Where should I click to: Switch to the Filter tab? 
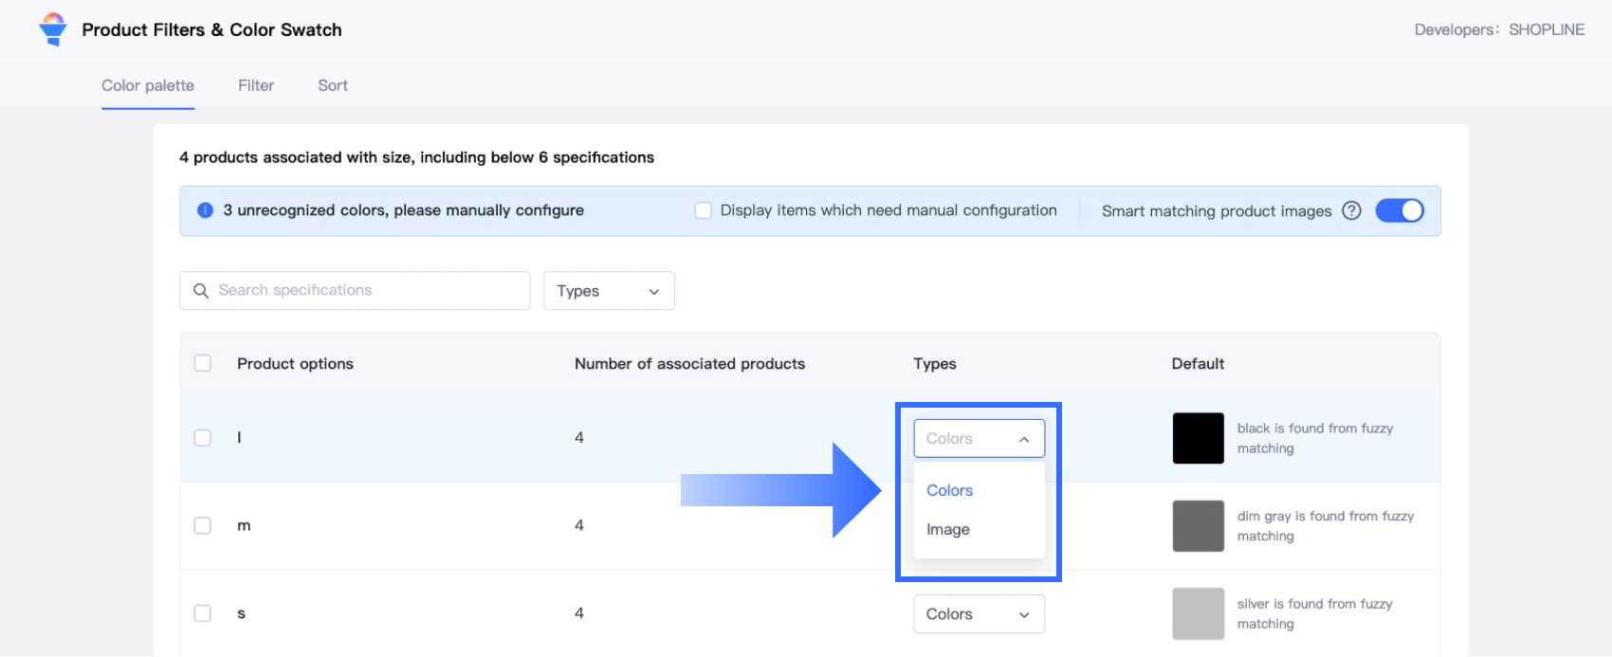click(x=256, y=85)
